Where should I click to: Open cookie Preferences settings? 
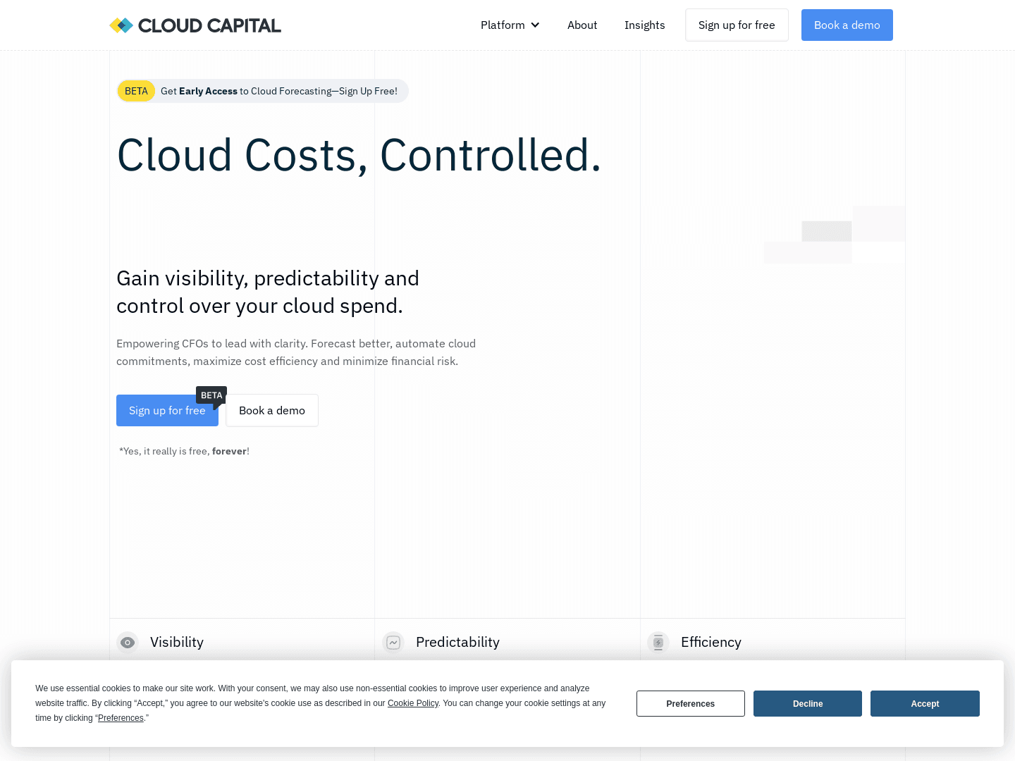point(690,703)
